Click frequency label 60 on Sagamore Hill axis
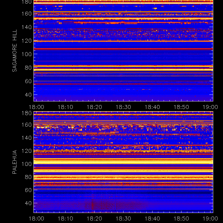The image size is (223, 223). coord(28,81)
